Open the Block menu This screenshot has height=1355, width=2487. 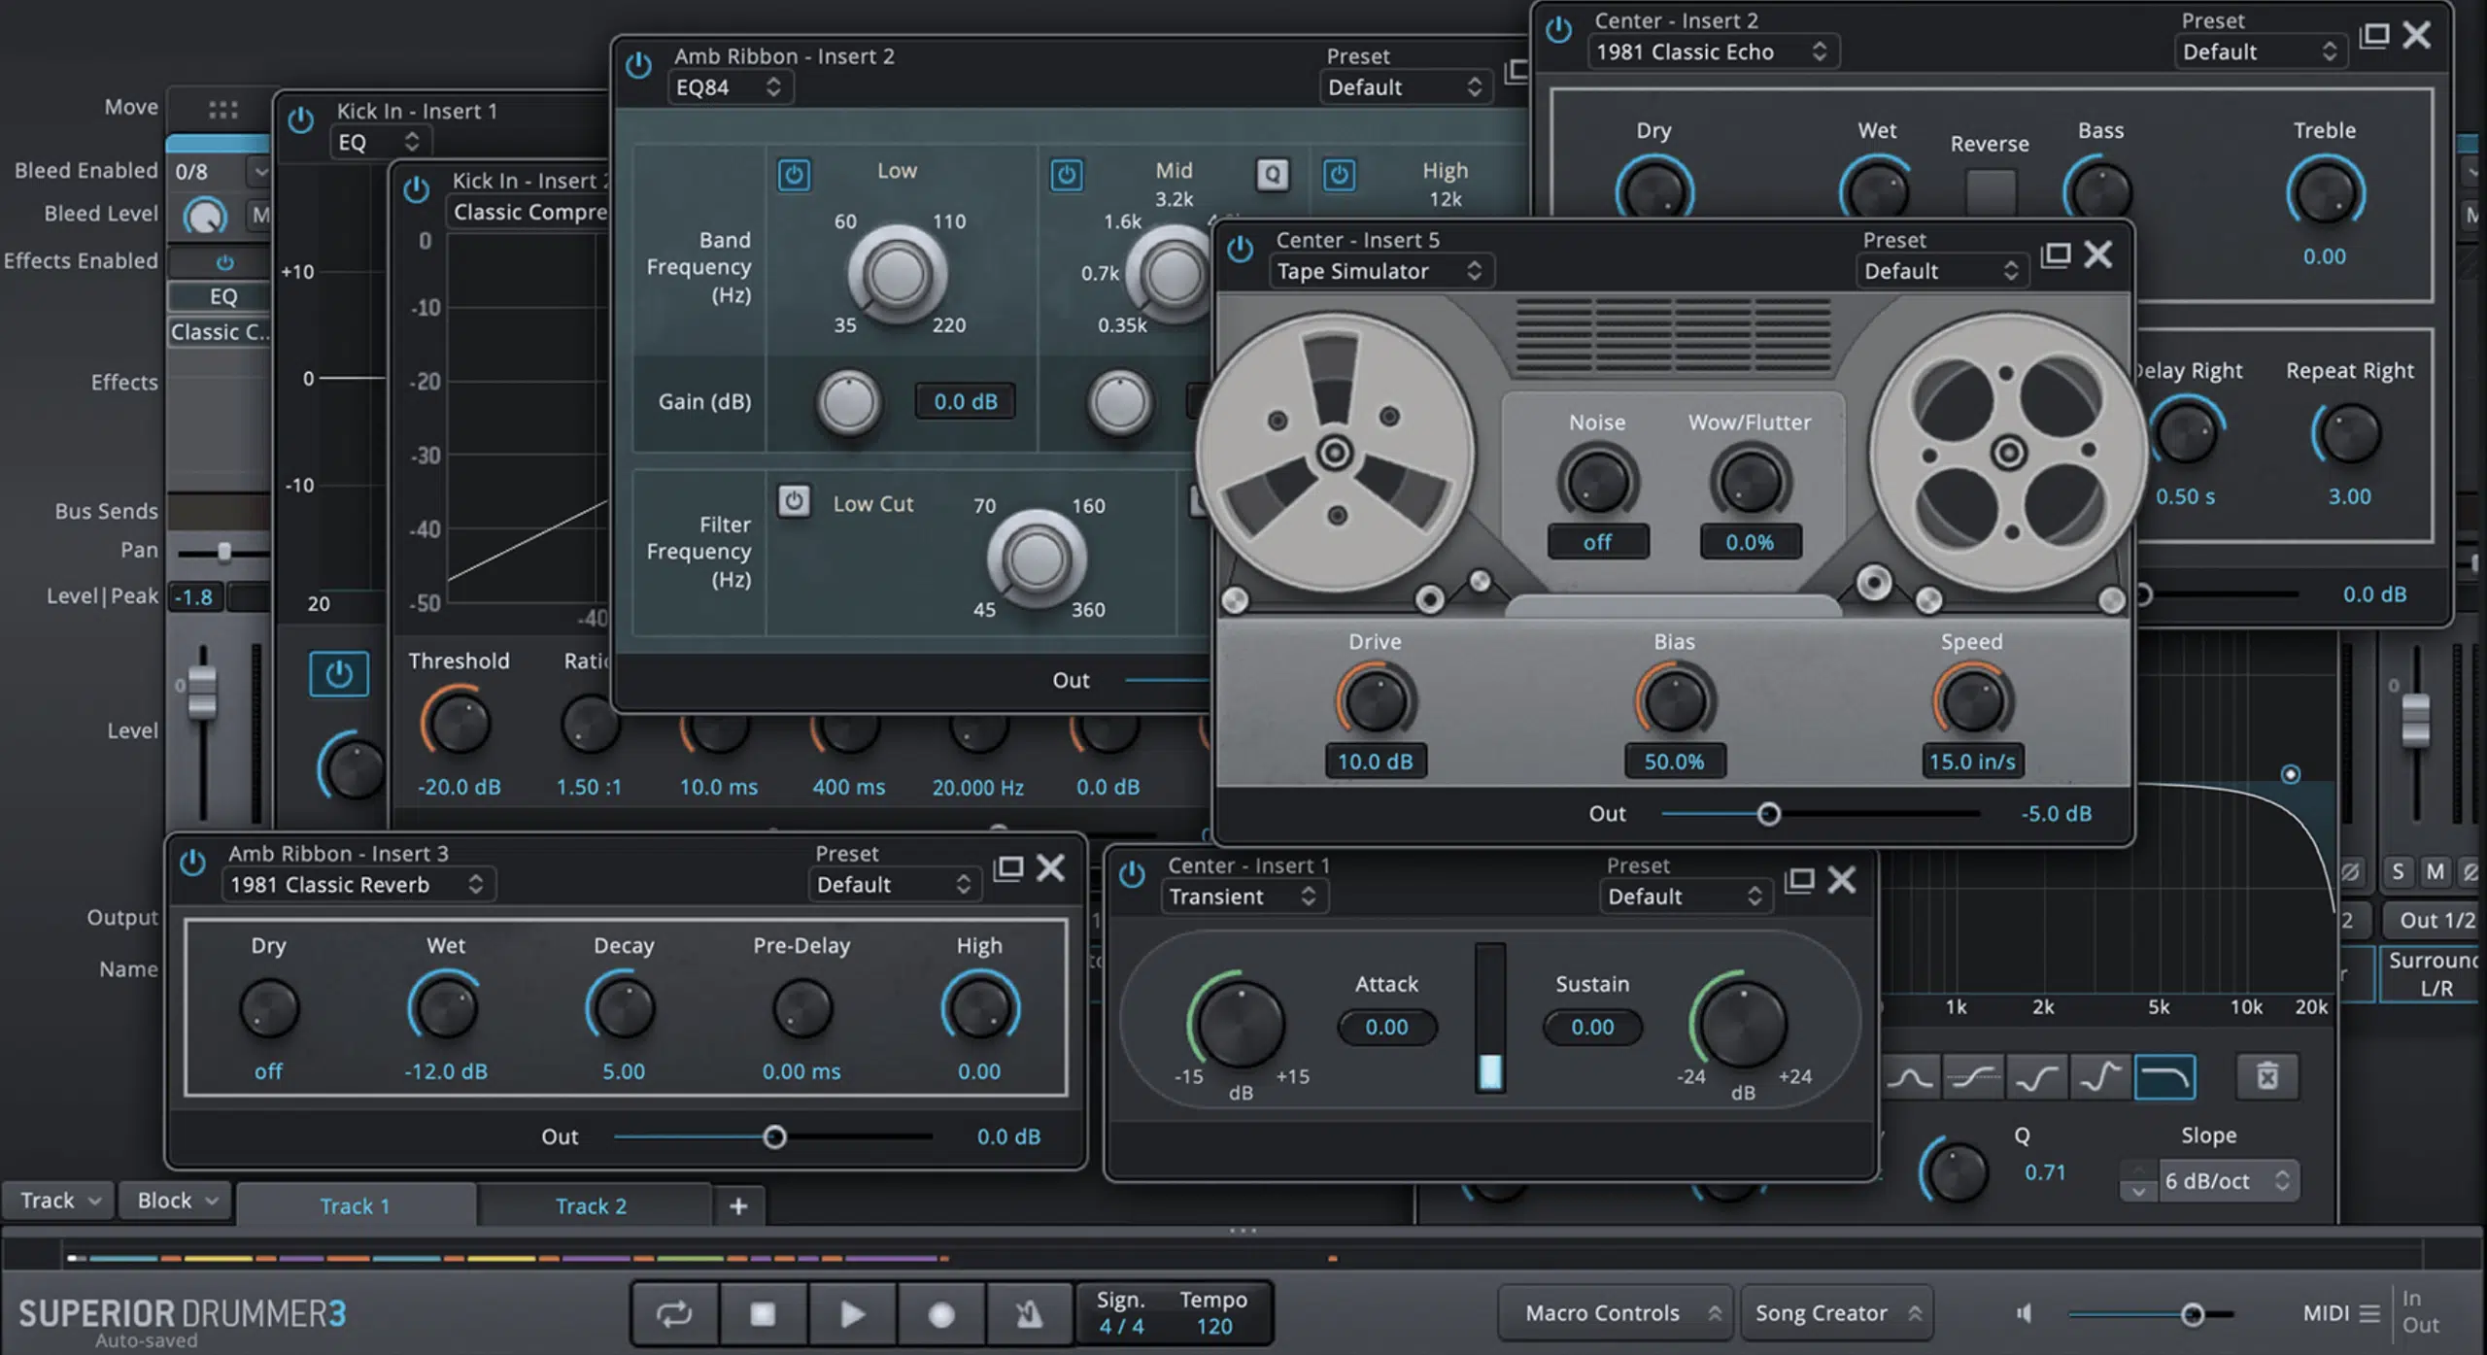click(176, 1201)
